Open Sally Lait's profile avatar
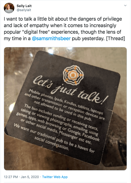This screenshot has width=131, height=183. coord(9,8)
